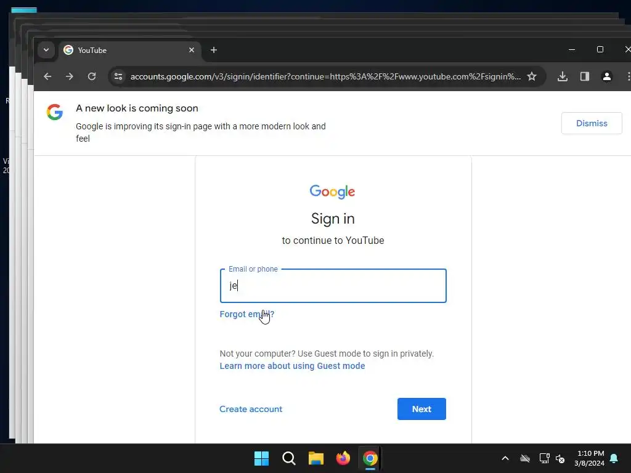Open a new tab with plus button

pos(214,50)
